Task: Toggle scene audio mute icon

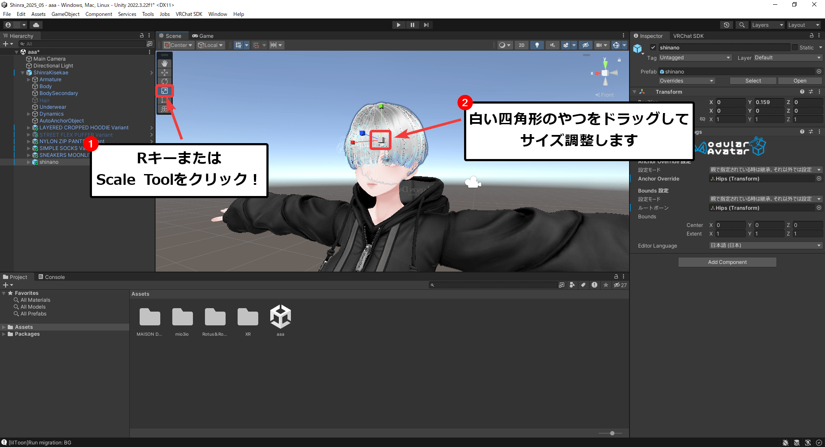Action: 553,45
